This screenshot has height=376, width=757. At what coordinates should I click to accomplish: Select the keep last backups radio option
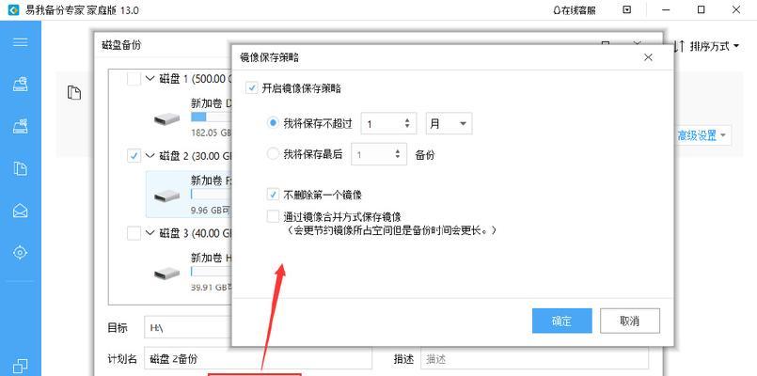tap(273, 154)
